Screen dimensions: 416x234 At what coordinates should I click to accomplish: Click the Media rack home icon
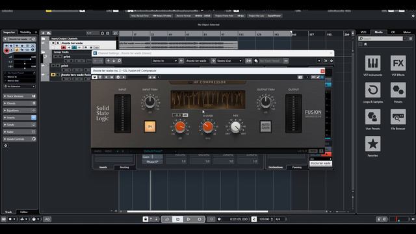(x=365, y=44)
